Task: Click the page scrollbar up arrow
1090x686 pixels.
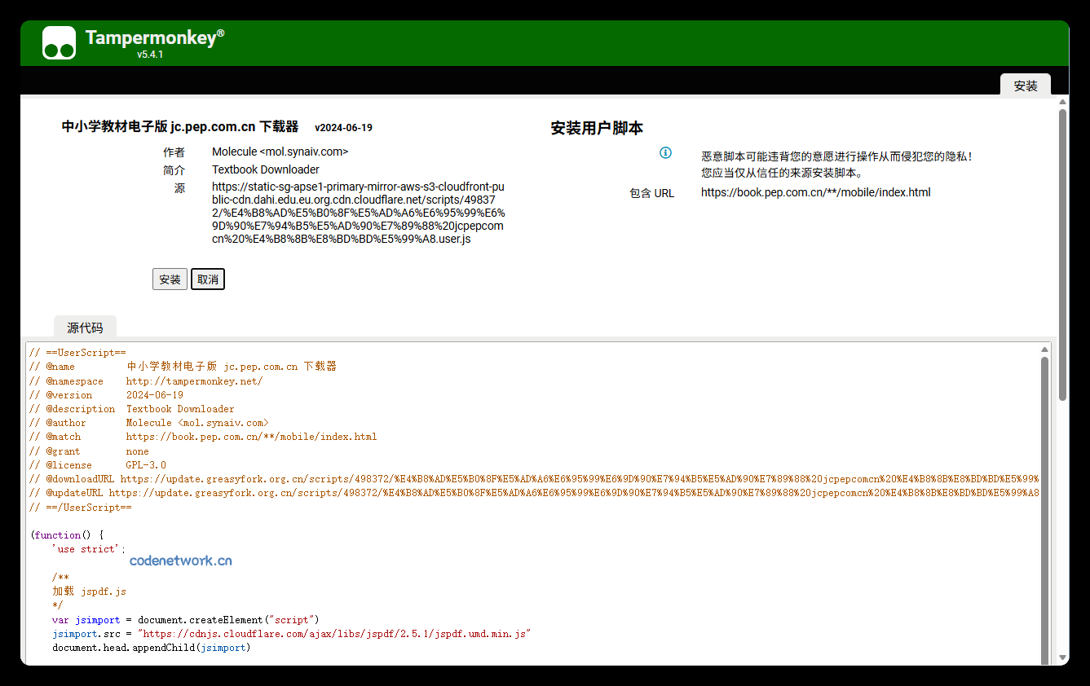Action: [1062, 102]
